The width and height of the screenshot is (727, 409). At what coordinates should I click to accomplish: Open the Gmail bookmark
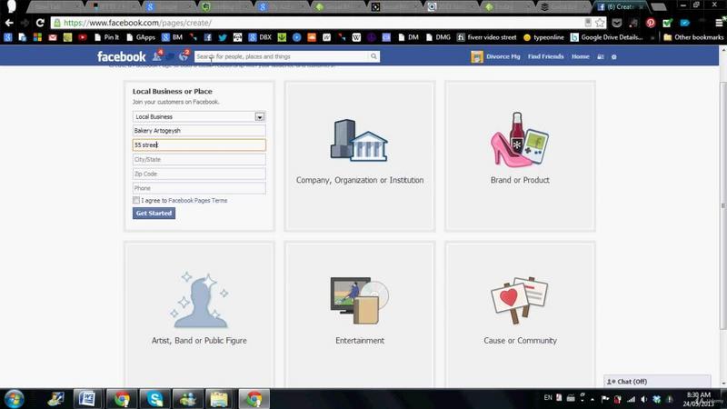pos(53,37)
